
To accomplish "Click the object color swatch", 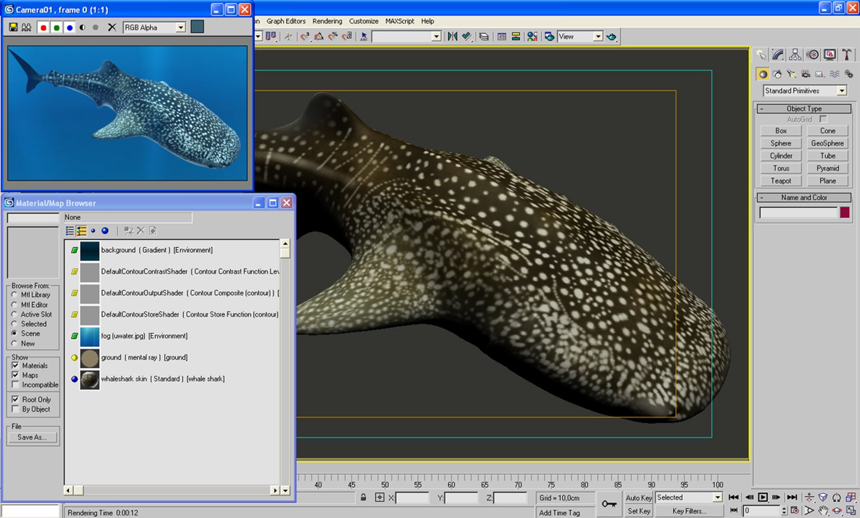I will (845, 212).
